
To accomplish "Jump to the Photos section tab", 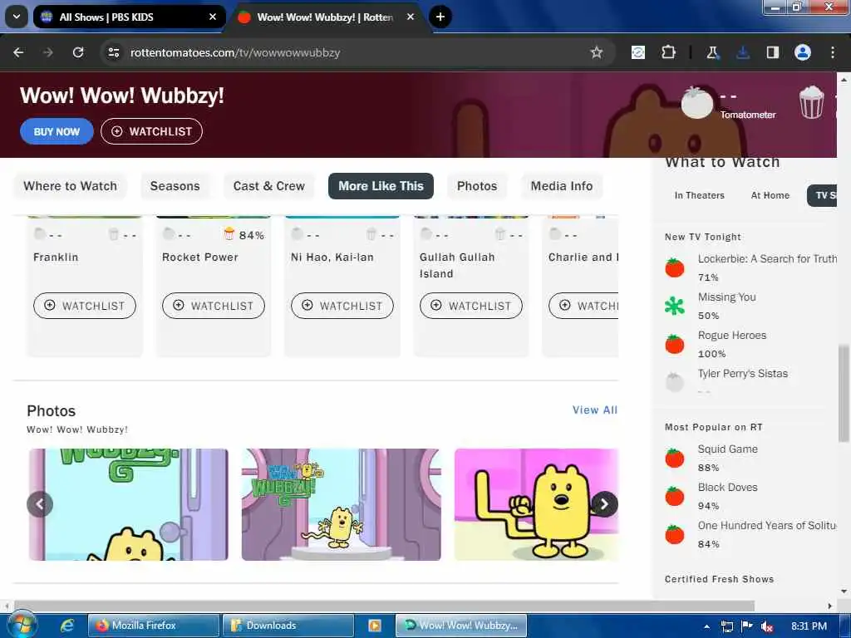I will (477, 186).
